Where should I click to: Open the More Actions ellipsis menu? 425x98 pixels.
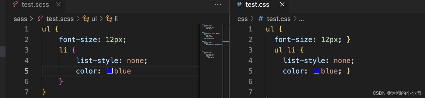pyautogui.click(x=218, y=4)
